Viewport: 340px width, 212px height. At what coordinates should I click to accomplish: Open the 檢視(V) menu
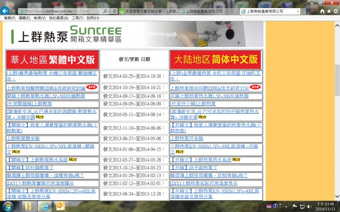(40, 18)
